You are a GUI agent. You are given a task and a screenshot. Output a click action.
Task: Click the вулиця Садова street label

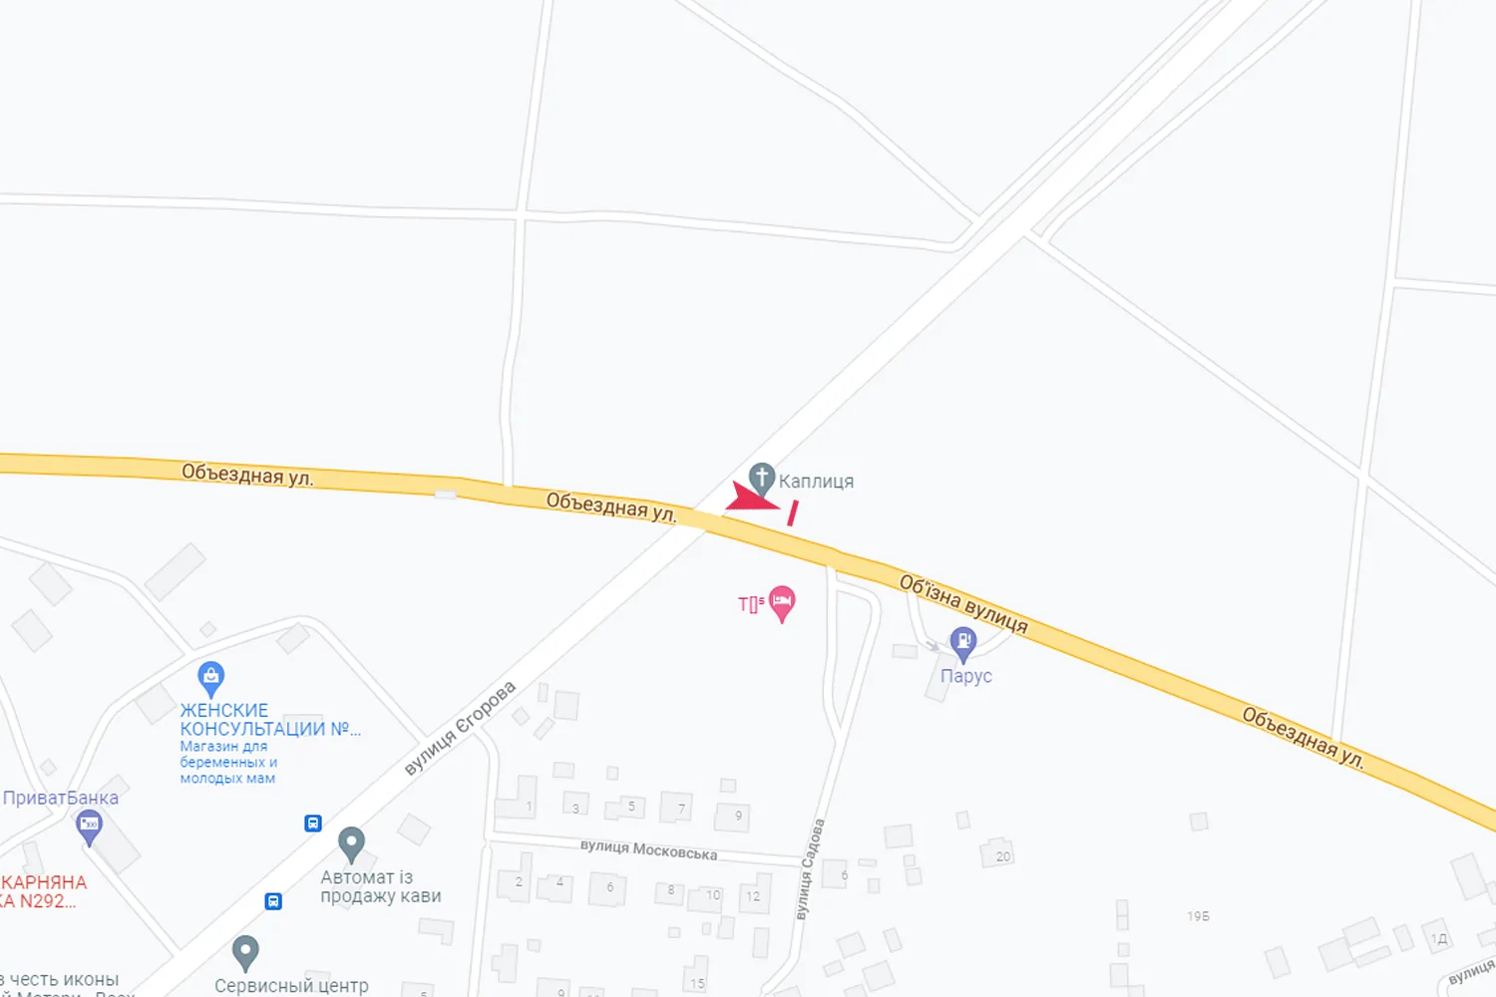point(811,868)
